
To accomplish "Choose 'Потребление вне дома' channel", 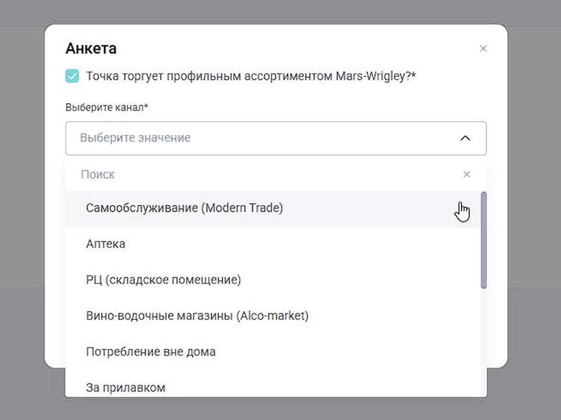I will [x=151, y=352].
